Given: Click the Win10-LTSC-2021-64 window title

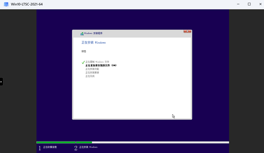Looking at the screenshot, I should (x=27, y=4).
